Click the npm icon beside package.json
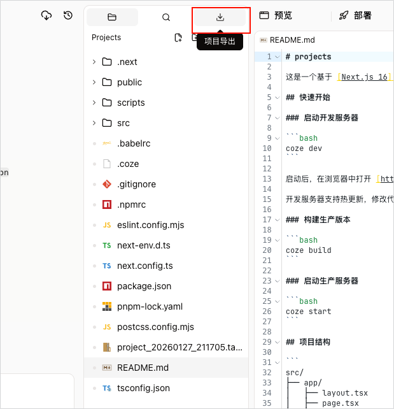394x409 pixels. click(107, 286)
